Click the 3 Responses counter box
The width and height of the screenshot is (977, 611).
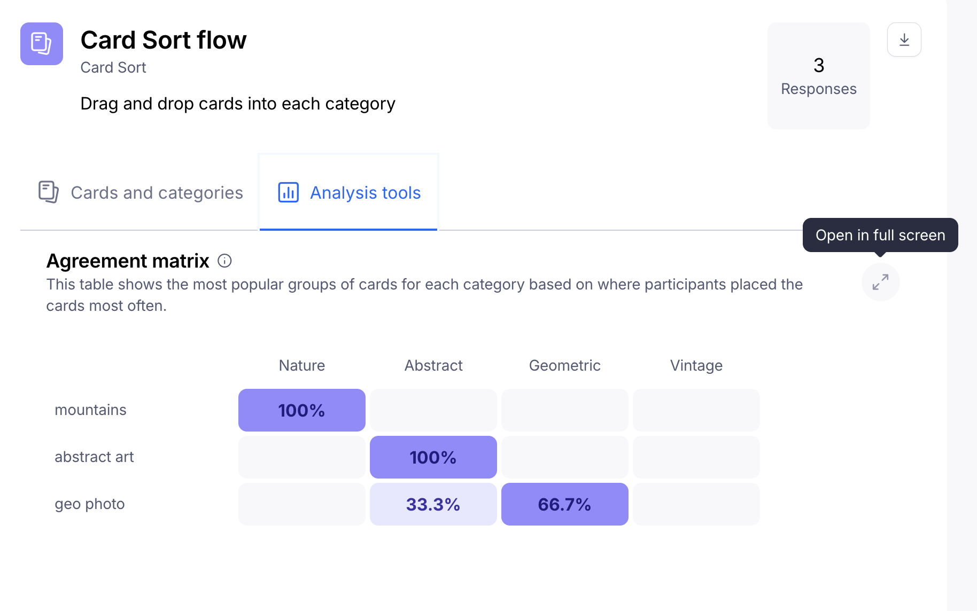point(818,76)
